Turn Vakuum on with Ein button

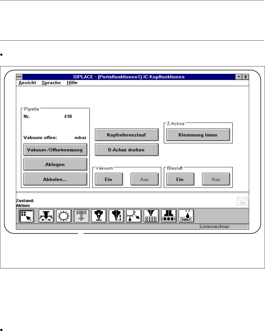point(109,179)
